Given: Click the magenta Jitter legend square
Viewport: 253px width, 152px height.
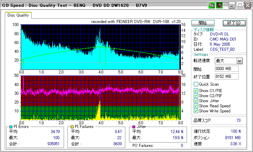Looking at the screenshot, I should click(x=134, y=127).
